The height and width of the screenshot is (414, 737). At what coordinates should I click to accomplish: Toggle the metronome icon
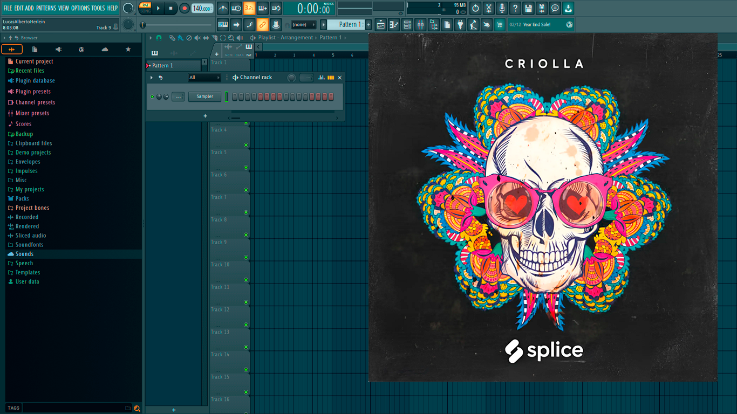pos(223,8)
